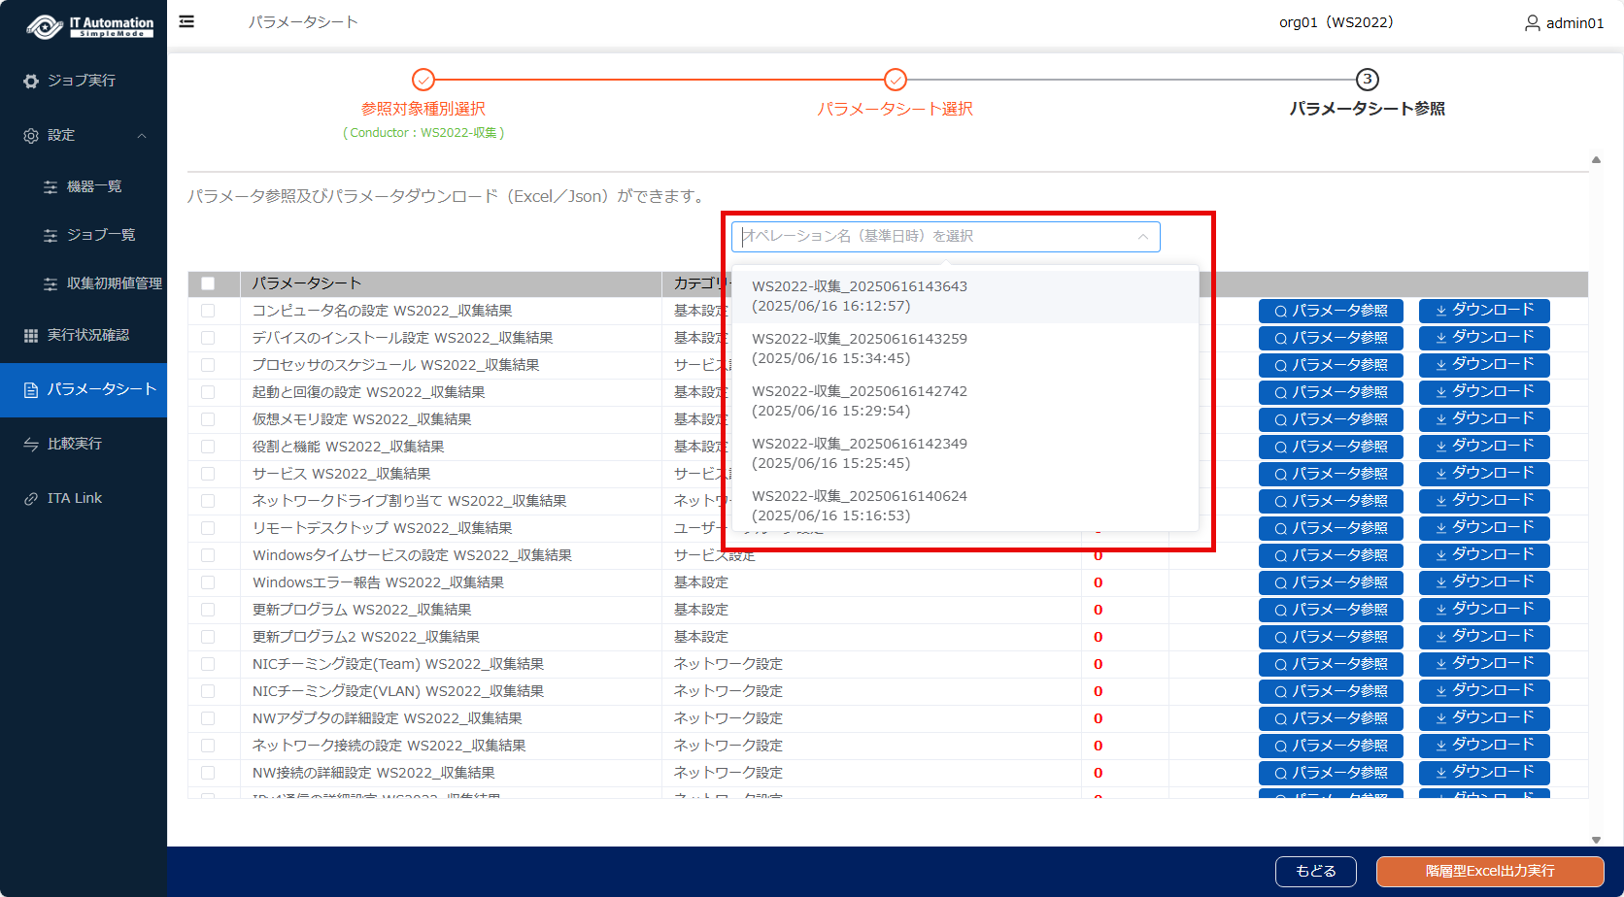Check the コンピュータ名の設定 row checkbox
1624x897 pixels.
coord(208,311)
